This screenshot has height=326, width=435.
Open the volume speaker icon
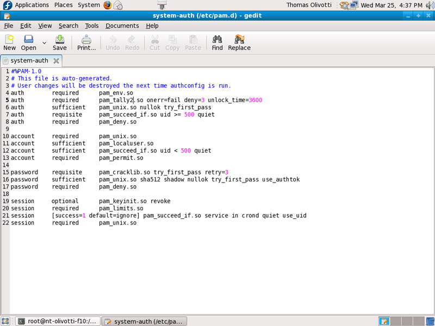point(430,5)
